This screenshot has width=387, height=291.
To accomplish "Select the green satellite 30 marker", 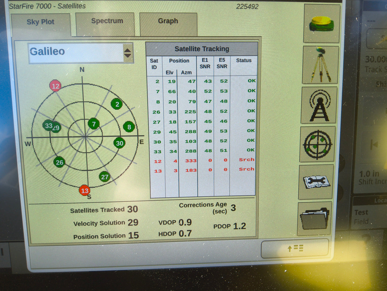I will point(120,143).
